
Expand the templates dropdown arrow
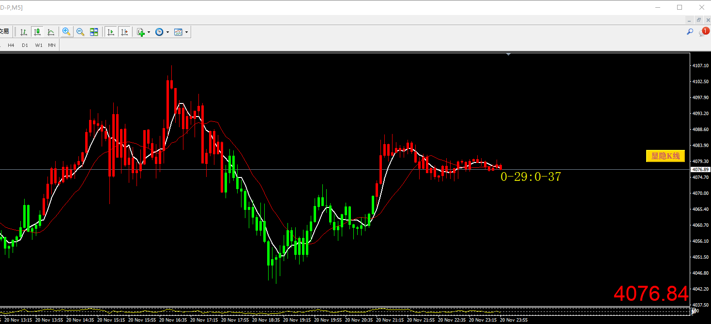pyautogui.click(x=186, y=32)
